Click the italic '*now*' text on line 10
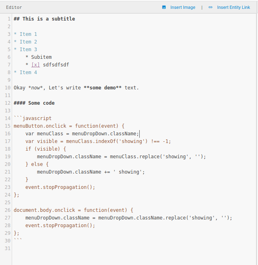The width and height of the screenshot is (258, 265). (x=36, y=88)
